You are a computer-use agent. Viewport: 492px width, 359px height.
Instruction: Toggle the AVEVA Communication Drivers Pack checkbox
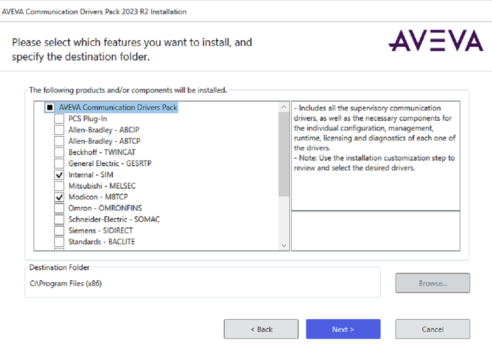tap(50, 108)
